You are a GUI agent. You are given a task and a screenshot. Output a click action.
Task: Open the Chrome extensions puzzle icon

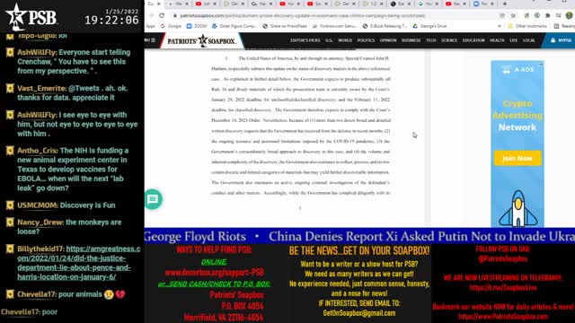click(547, 15)
